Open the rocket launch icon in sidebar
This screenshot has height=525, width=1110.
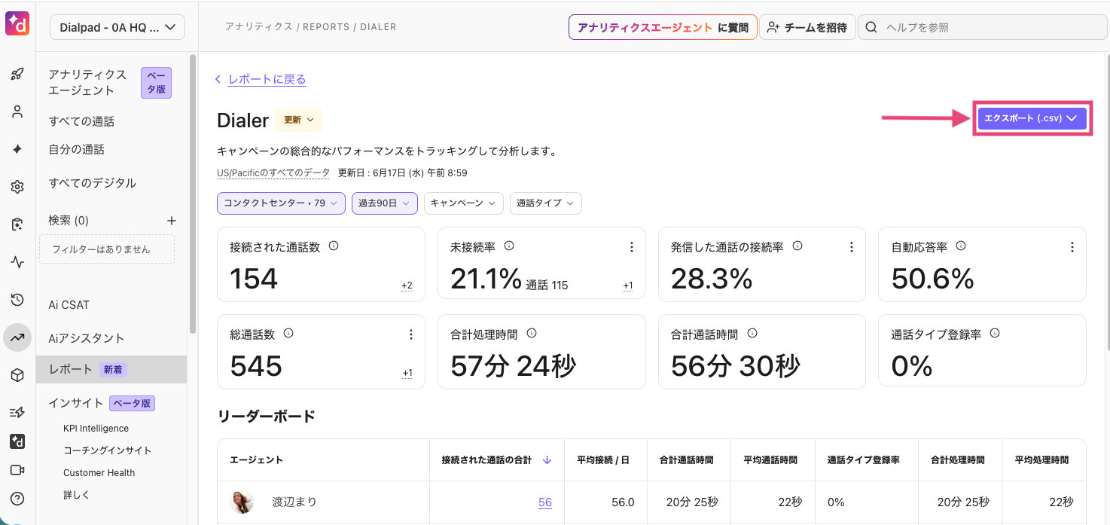point(17,74)
